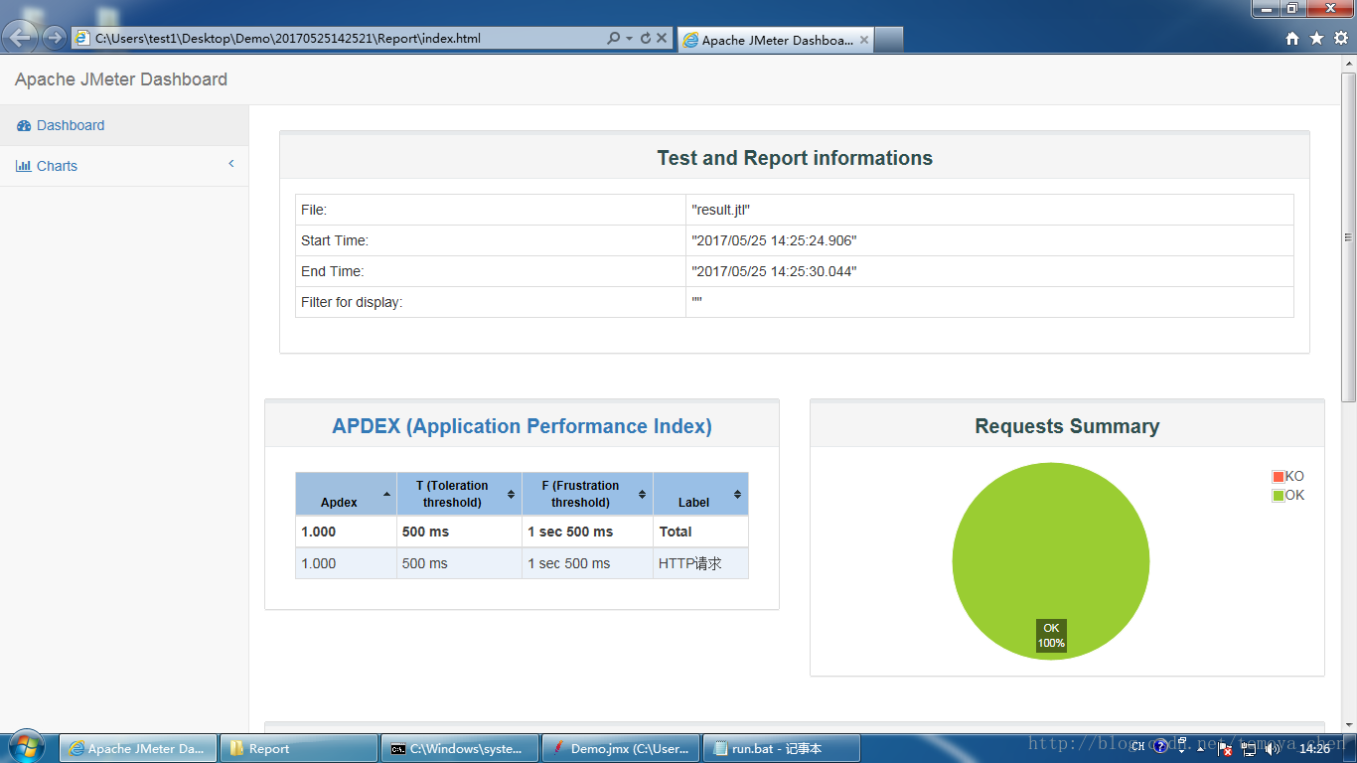Image resolution: width=1357 pixels, height=763 pixels.
Task: Open the Action Center flag icon
Action: pyautogui.click(x=1226, y=749)
